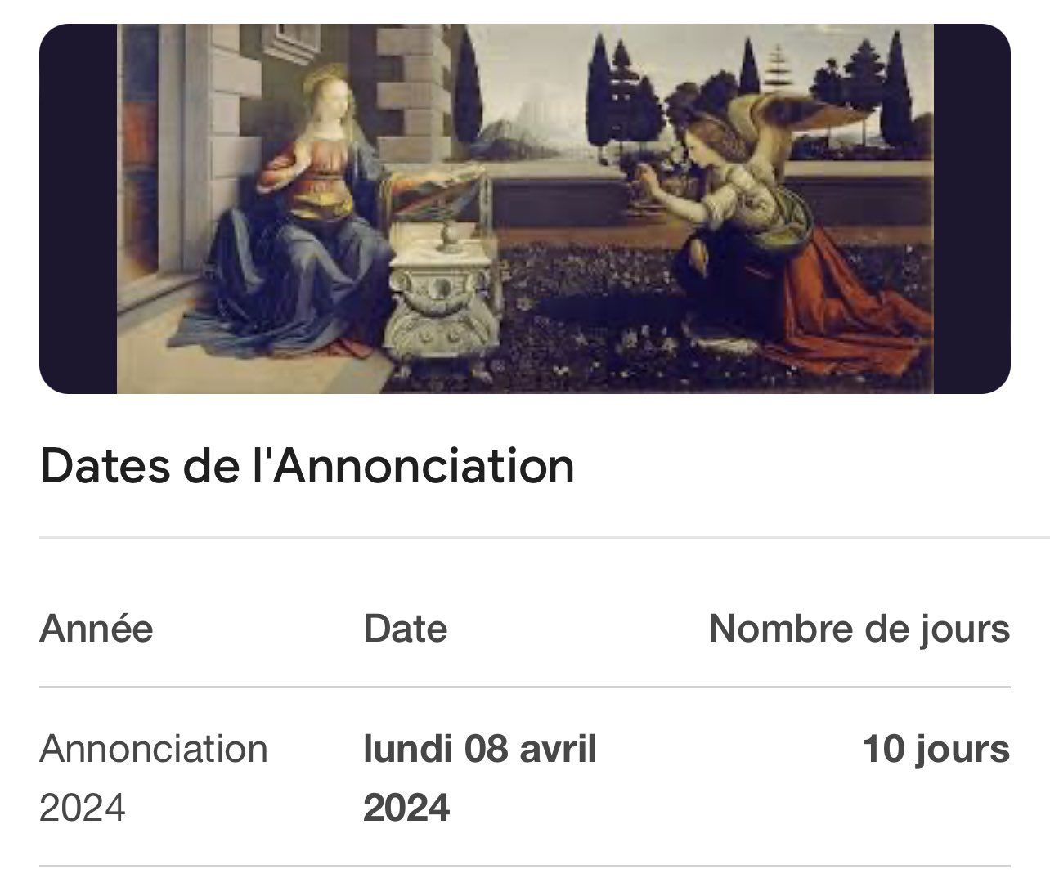The image size is (1050, 878).
Task: Click the date lundi 08 avril 2024
Action: 480,778
